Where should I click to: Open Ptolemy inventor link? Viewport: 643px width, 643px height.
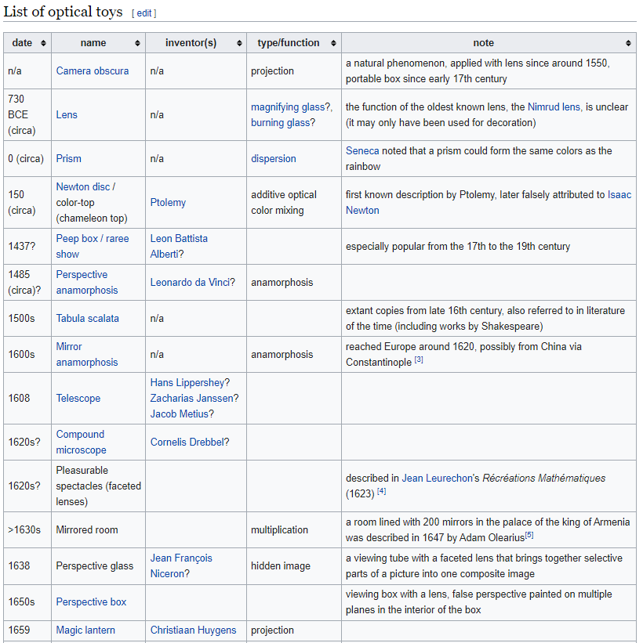point(168,203)
